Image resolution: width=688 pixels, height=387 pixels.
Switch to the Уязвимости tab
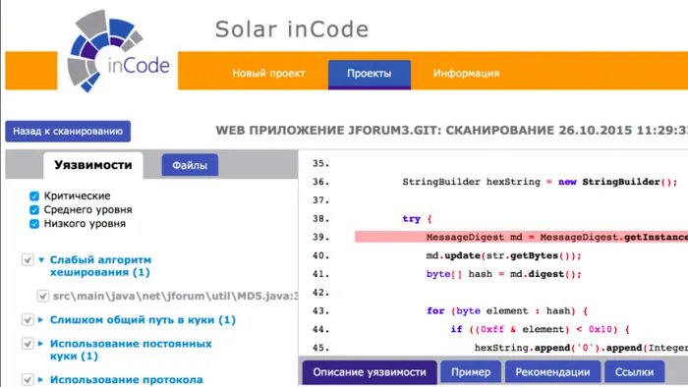(x=93, y=165)
